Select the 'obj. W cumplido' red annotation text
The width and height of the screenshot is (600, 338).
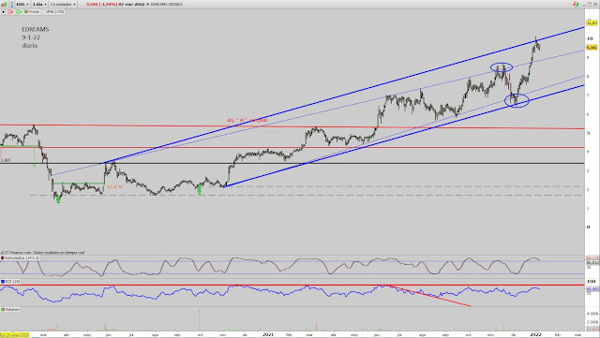click(247, 120)
